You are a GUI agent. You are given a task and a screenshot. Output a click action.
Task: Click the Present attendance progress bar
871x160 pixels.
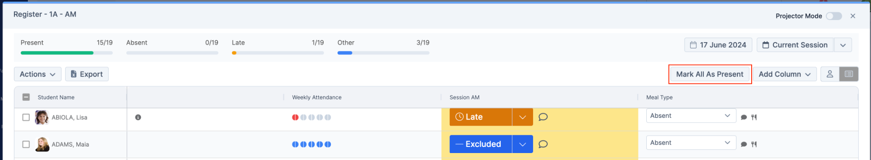tap(67, 53)
